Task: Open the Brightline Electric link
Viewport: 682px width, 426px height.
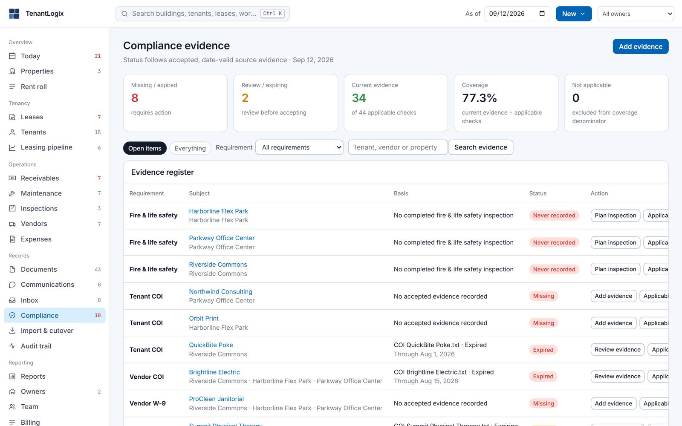Action: click(x=214, y=372)
